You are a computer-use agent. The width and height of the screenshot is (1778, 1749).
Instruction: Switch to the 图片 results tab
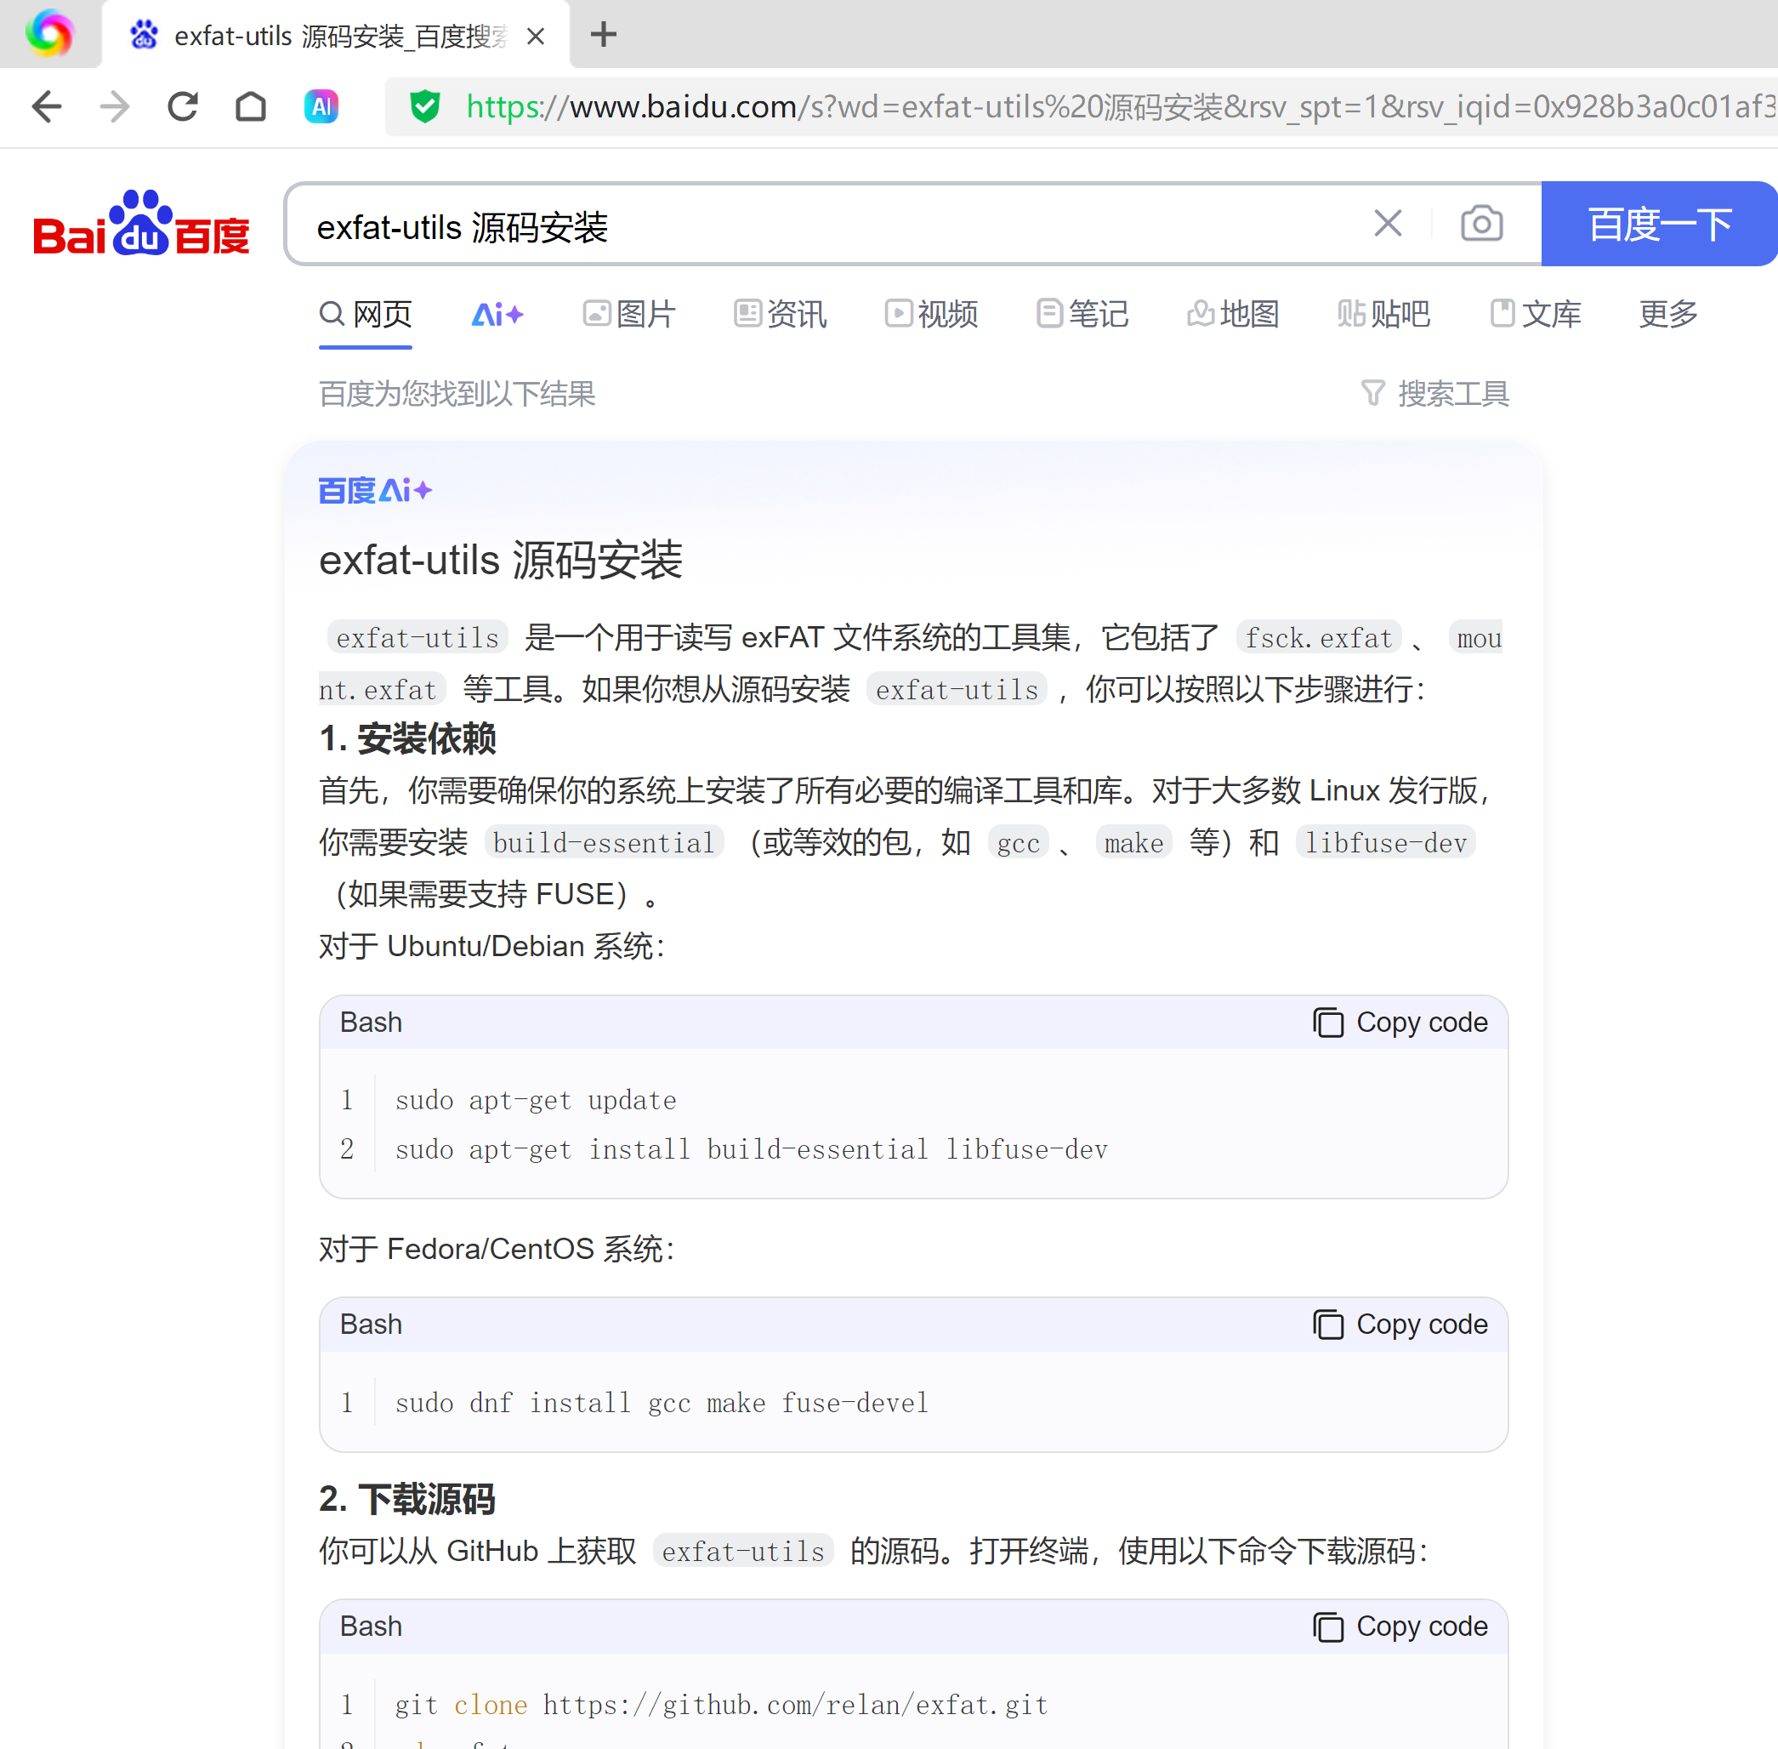point(630,314)
